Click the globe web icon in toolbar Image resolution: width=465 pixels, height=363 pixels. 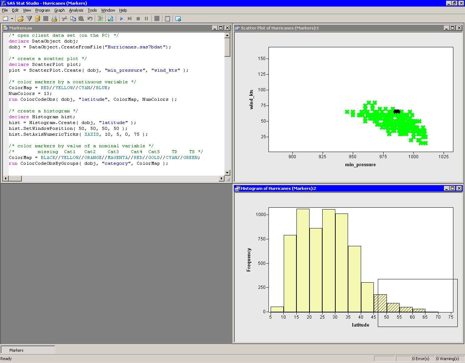pyautogui.click(x=178, y=19)
